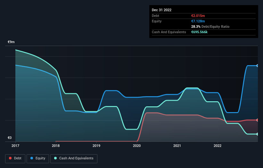263x168 pixels.
Task: Click the blue Equity endpoint marker
Action: coord(258,65)
